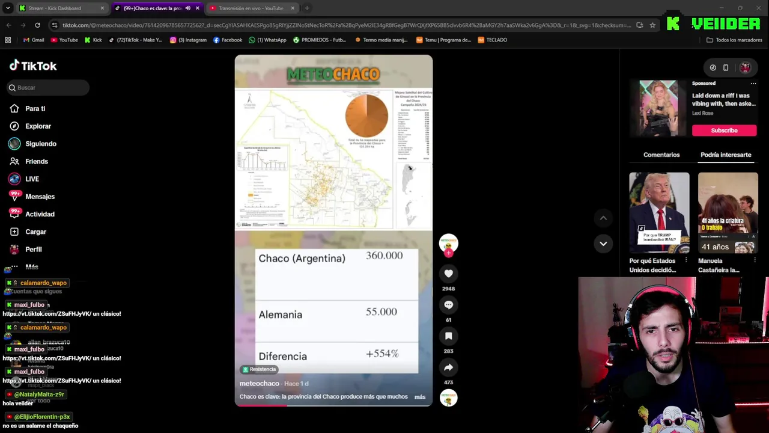Open the sound disc icon
Viewport: 769px width, 433px height.
pyautogui.click(x=448, y=398)
